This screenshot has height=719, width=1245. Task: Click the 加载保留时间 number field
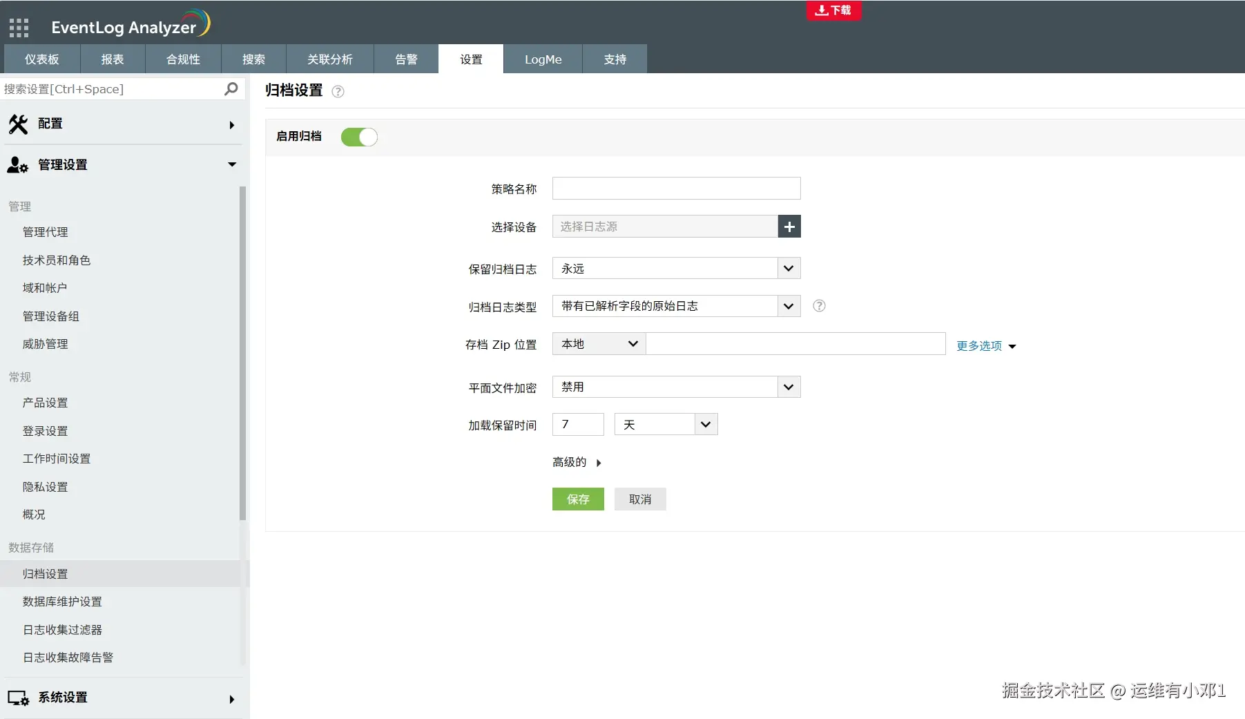point(578,424)
